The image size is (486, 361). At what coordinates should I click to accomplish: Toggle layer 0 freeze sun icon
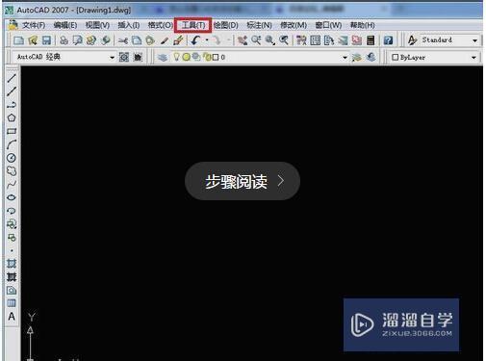point(187,57)
